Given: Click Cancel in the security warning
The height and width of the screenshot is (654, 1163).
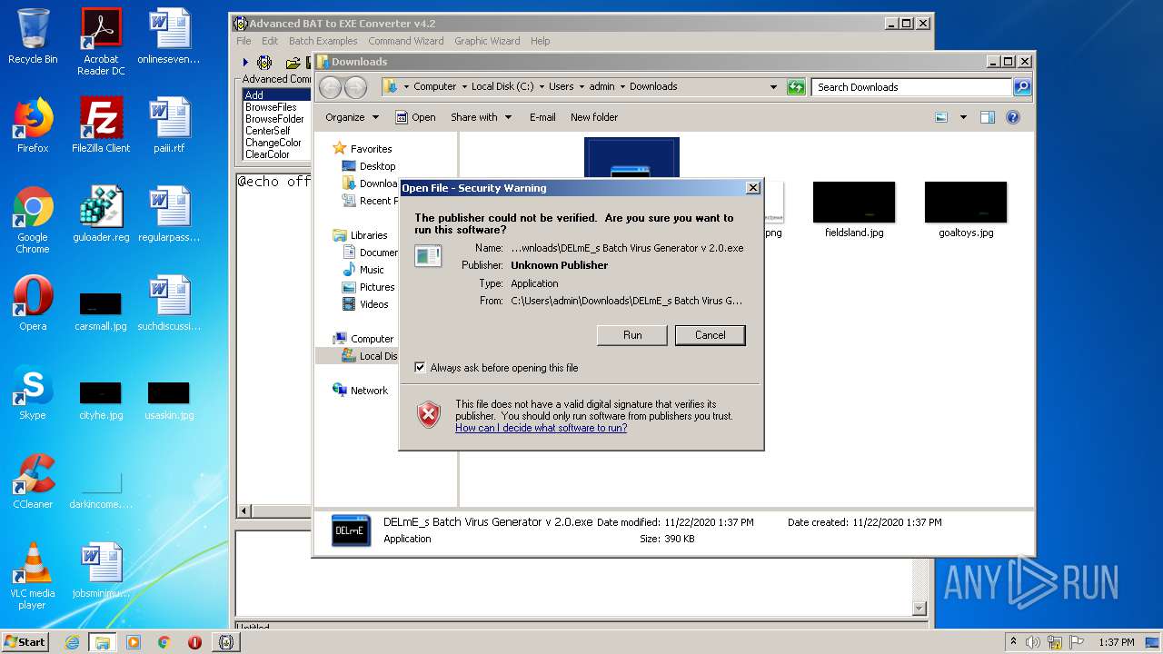Looking at the screenshot, I should point(710,335).
